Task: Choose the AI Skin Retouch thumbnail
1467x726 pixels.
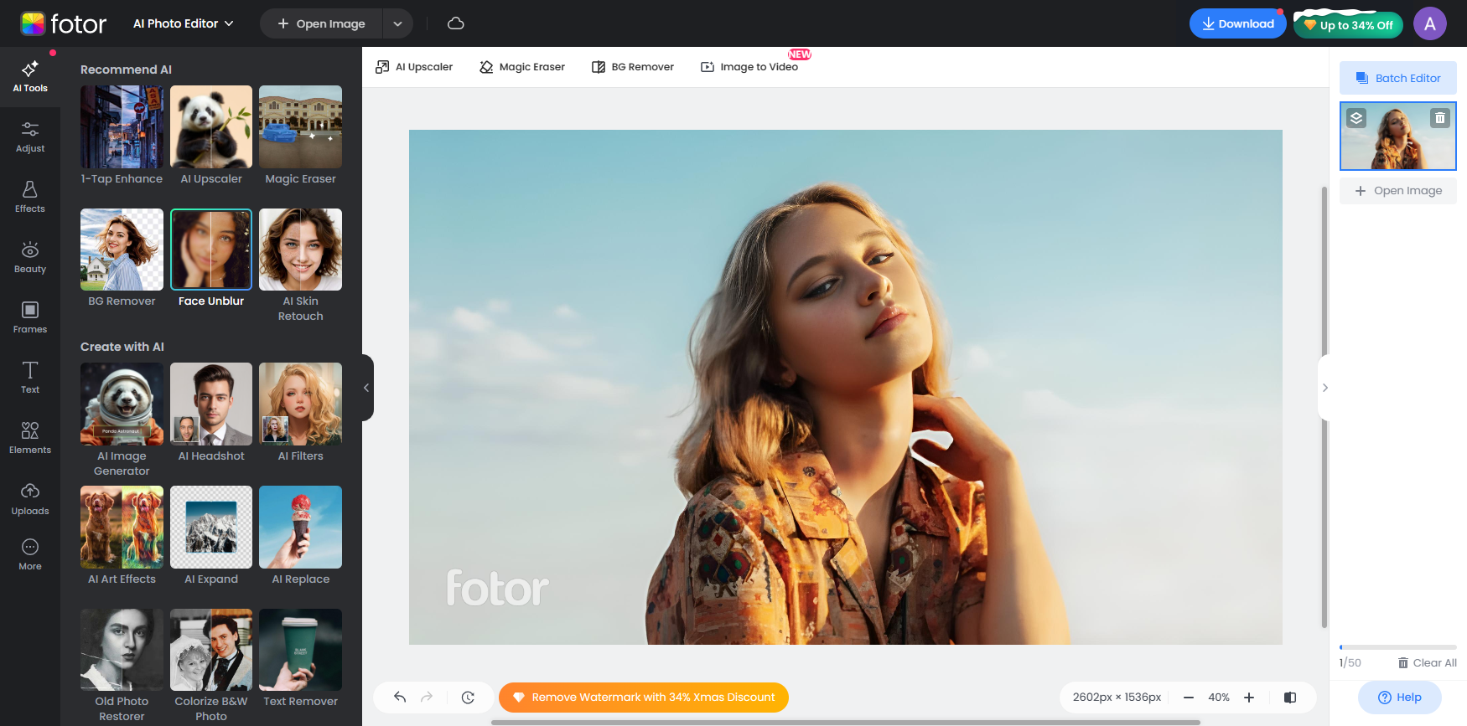Action: click(x=300, y=250)
